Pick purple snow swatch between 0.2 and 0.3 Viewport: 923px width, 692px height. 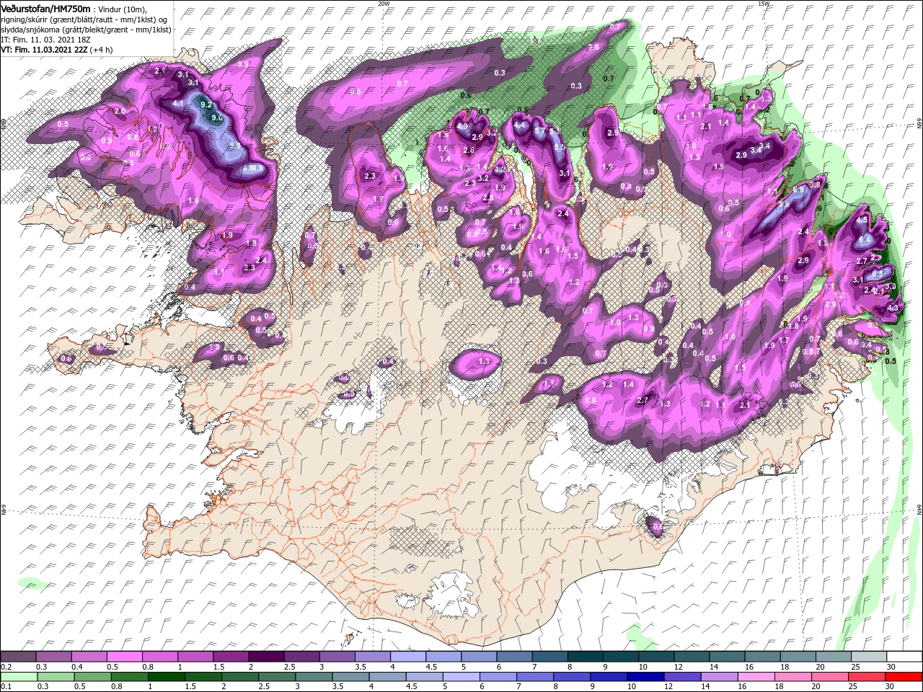pyautogui.click(x=19, y=657)
